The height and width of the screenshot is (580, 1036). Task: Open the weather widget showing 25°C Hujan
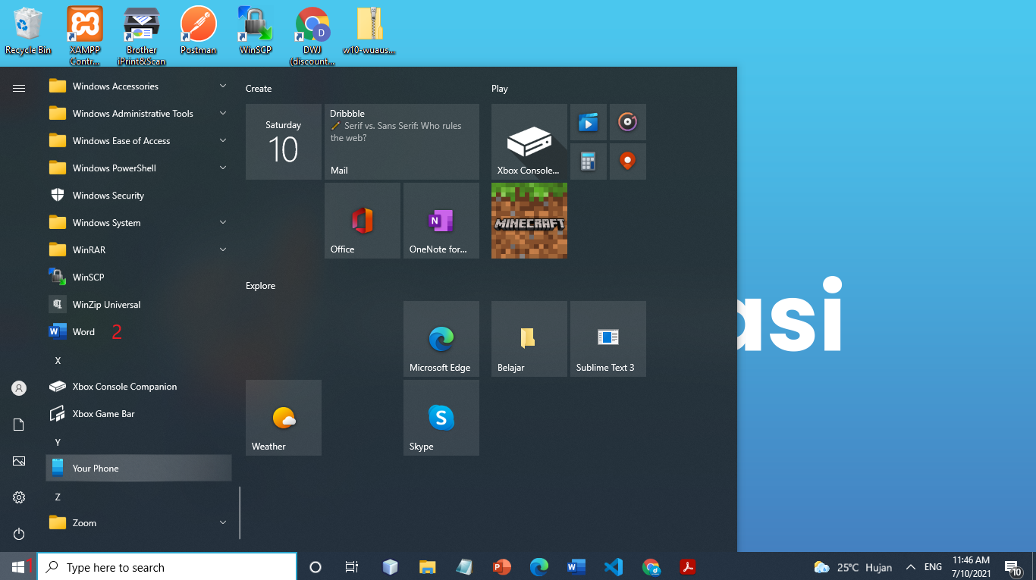852,567
